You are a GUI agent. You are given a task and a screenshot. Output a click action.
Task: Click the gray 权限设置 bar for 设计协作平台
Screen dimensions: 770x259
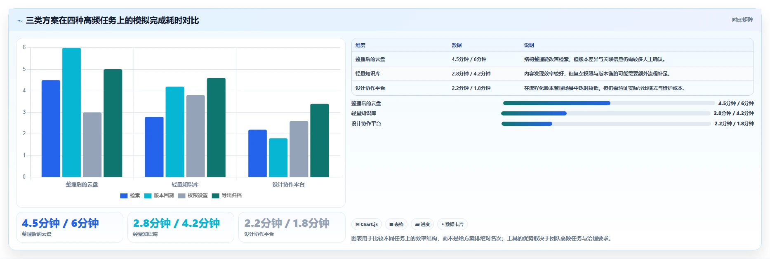pyautogui.click(x=299, y=149)
